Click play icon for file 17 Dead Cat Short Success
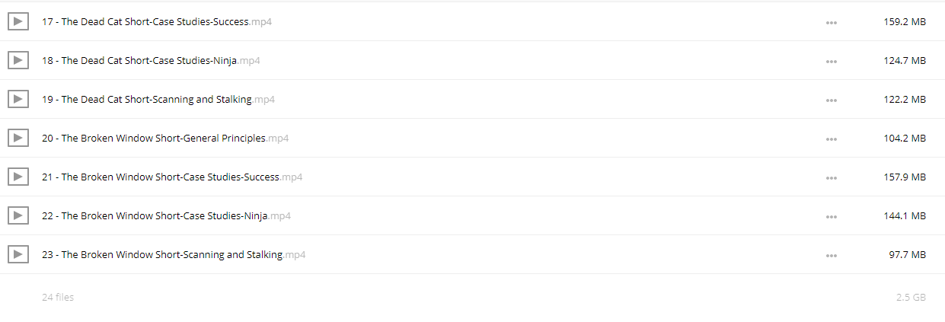The width and height of the screenshot is (945, 322). click(x=18, y=22)
